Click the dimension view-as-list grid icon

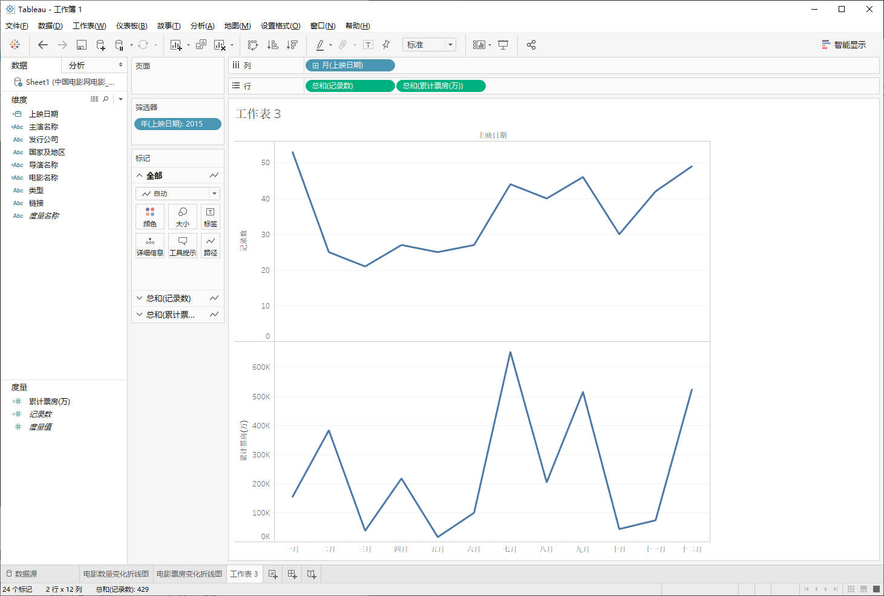click(x=94, y=99)
